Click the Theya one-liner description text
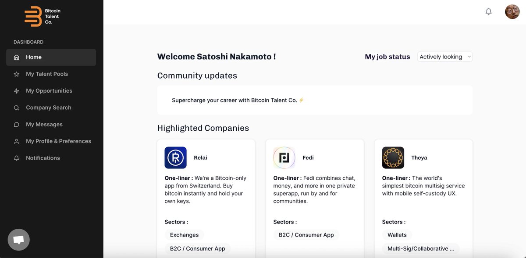This screenshot has width=526, height=258. [x=423, y=186]
